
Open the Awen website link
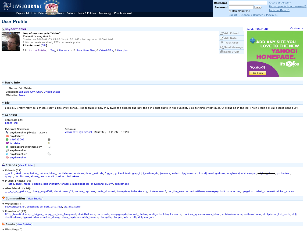coord(22,95)
